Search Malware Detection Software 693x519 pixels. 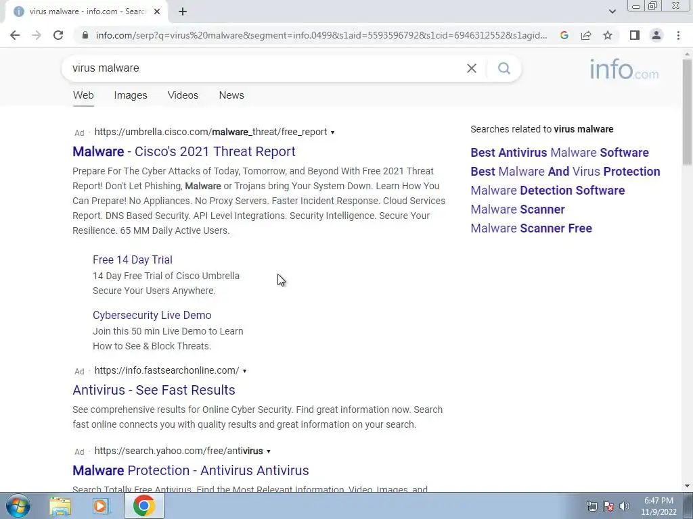(547, 191)
